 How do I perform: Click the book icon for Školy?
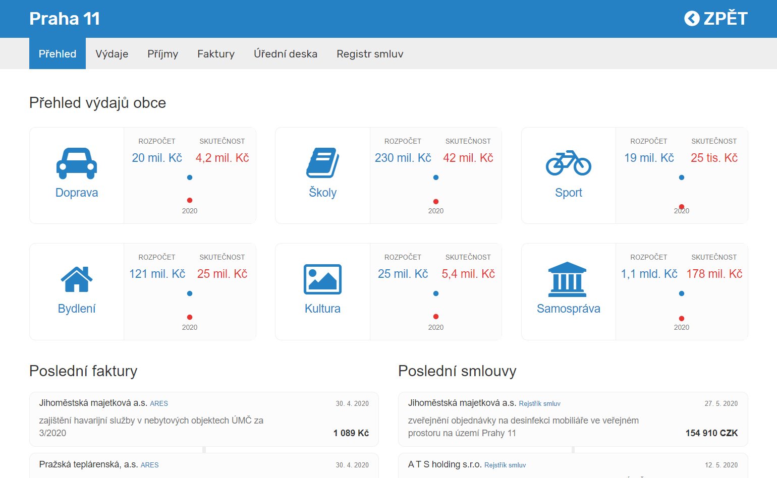322,163
